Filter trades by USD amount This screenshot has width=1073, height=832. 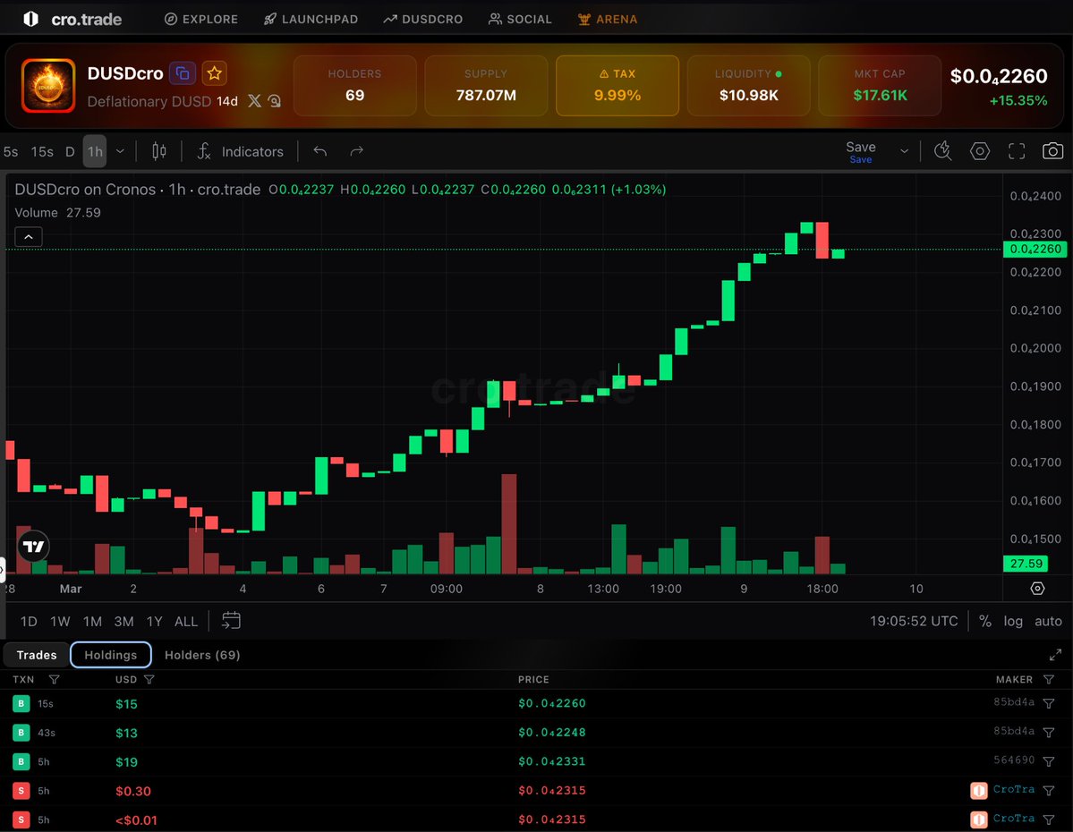149,679
